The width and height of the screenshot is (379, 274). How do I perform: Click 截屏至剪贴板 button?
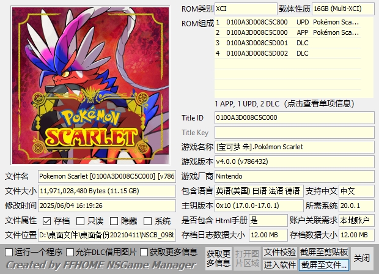pos(324,252)
